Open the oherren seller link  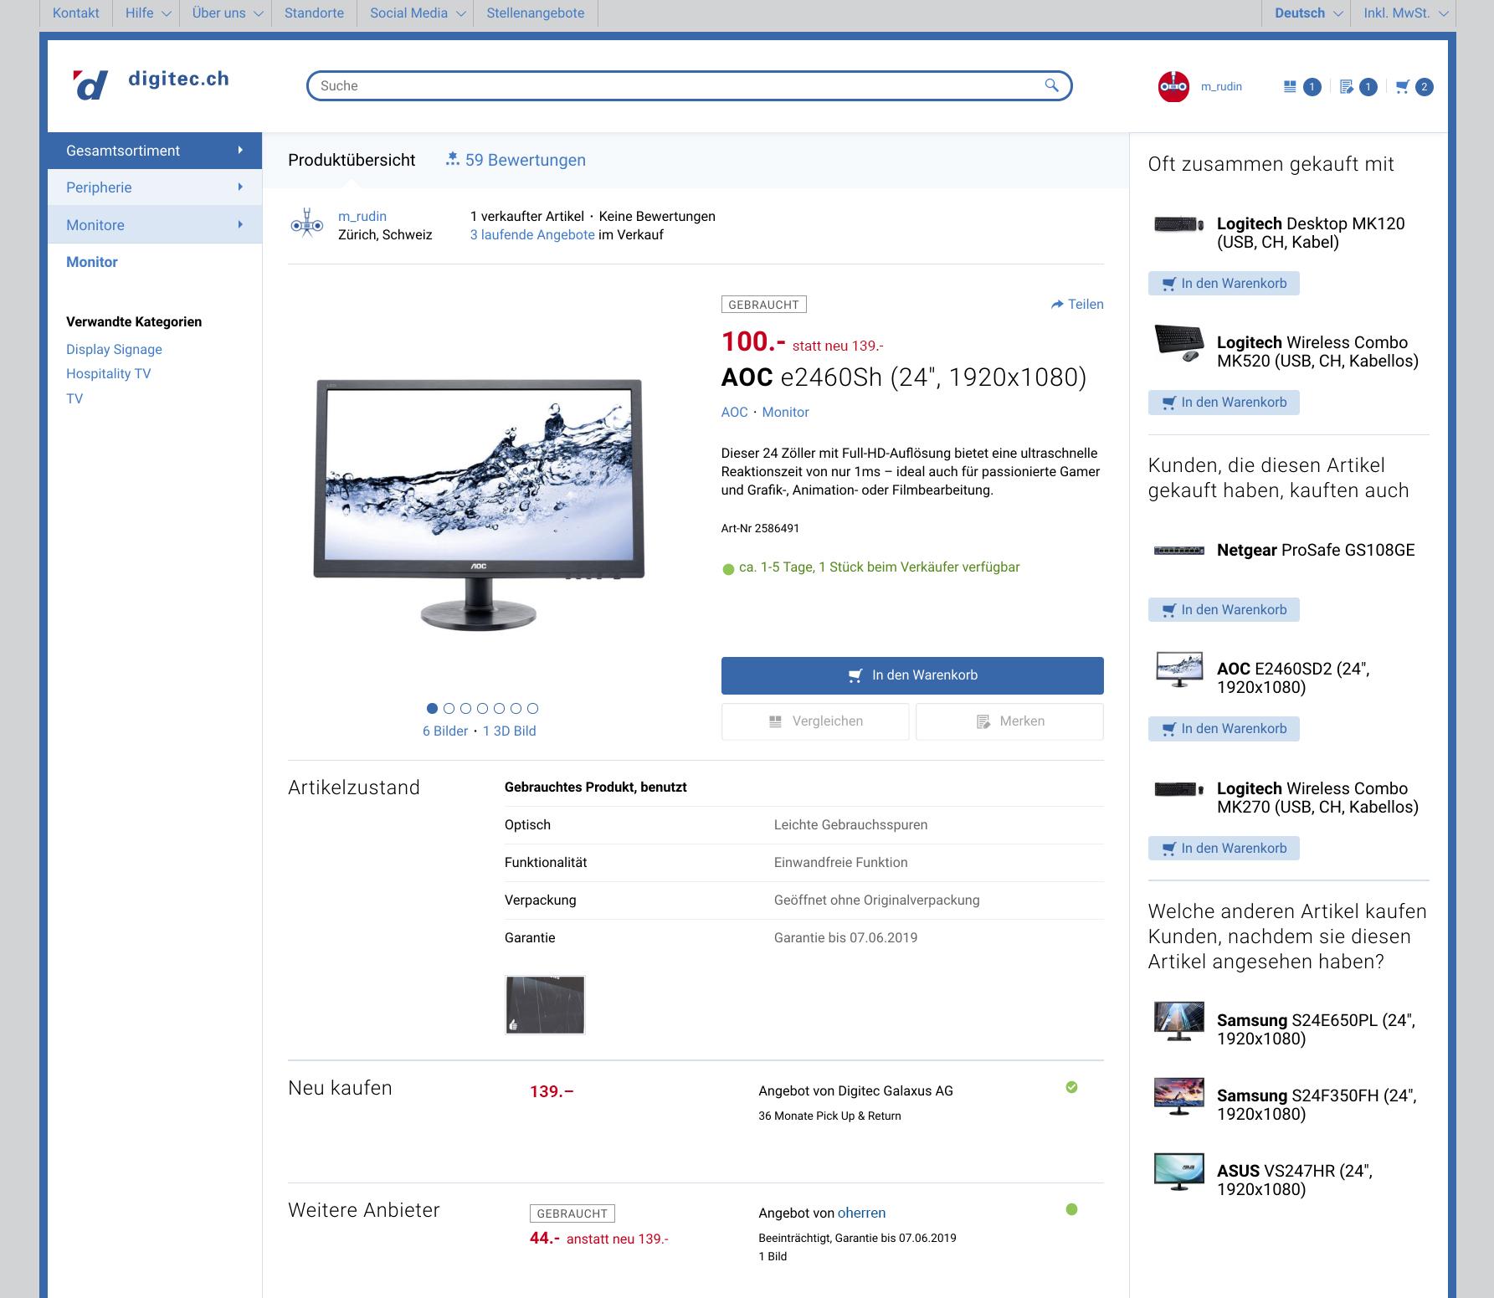point(861,1213)
